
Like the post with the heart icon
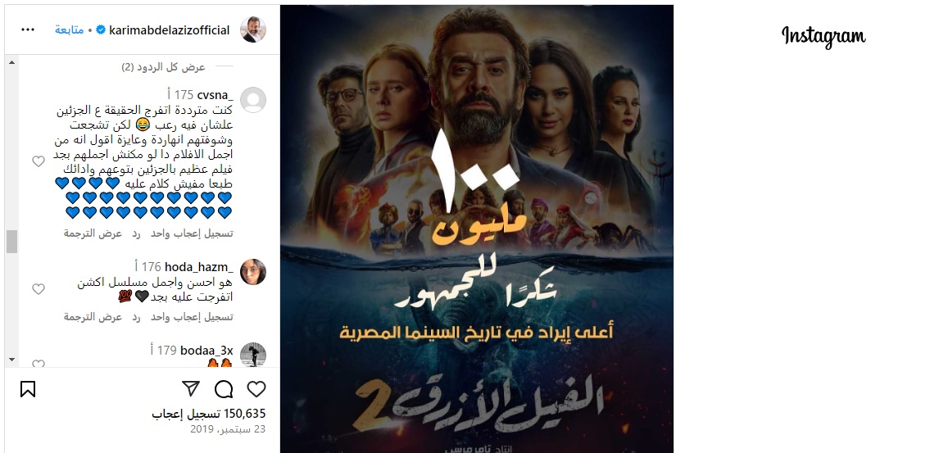pyautogui.click(x=256, y=389)
